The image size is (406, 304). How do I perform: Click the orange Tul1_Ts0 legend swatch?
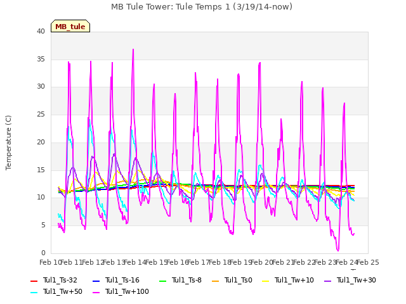pos(216,281)
